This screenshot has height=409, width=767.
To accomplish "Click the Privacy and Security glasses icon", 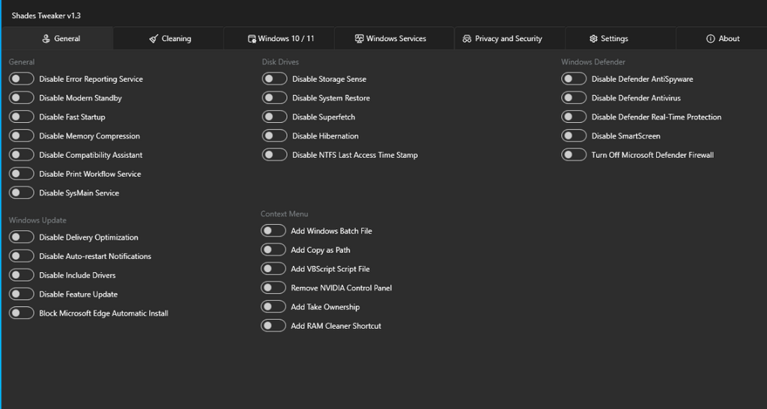I will click(x=467, y=39).
